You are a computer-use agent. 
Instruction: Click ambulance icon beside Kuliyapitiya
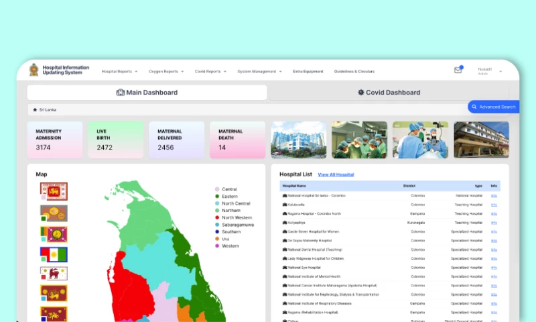tap(284, 223)
